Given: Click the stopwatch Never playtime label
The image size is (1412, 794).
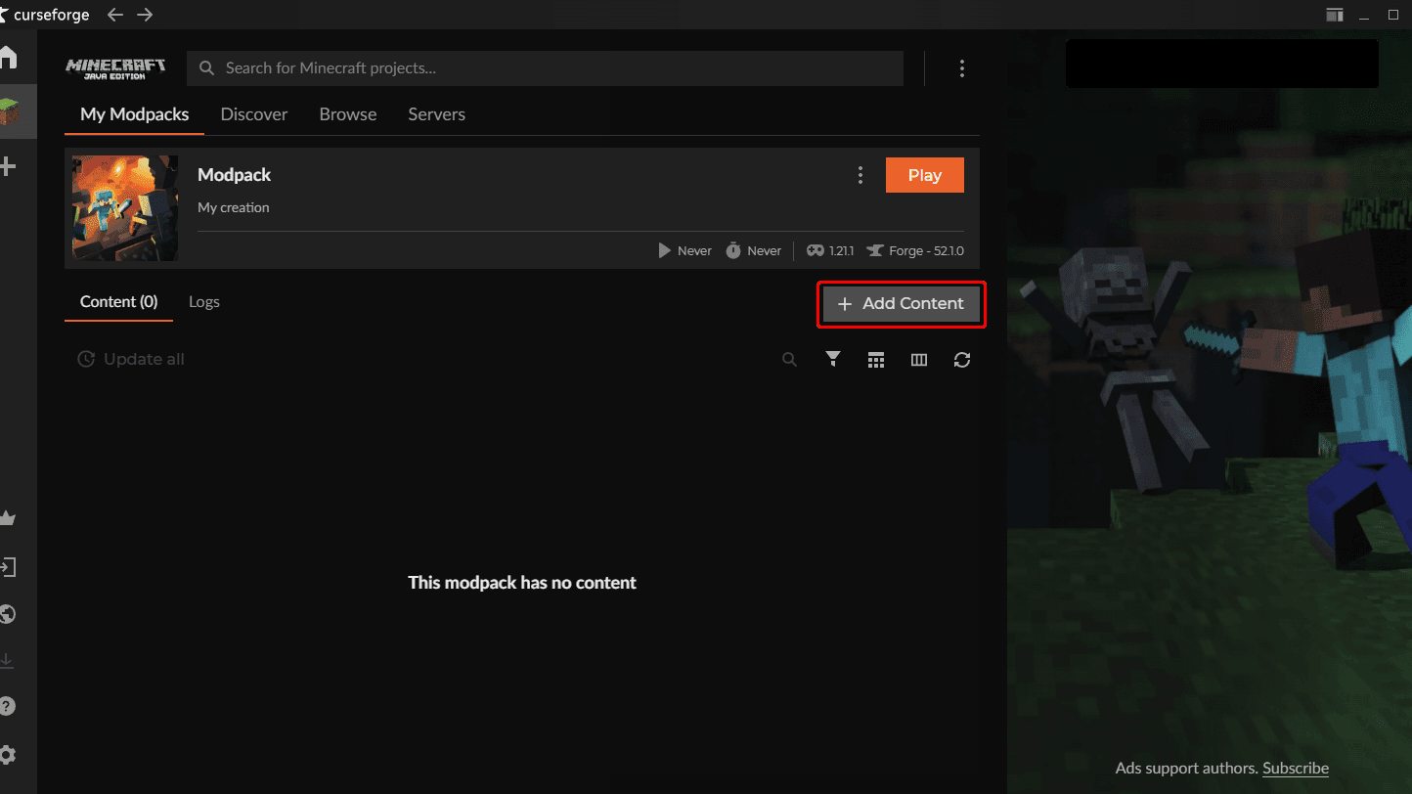Looking at the screenshot, I should 754,251.
